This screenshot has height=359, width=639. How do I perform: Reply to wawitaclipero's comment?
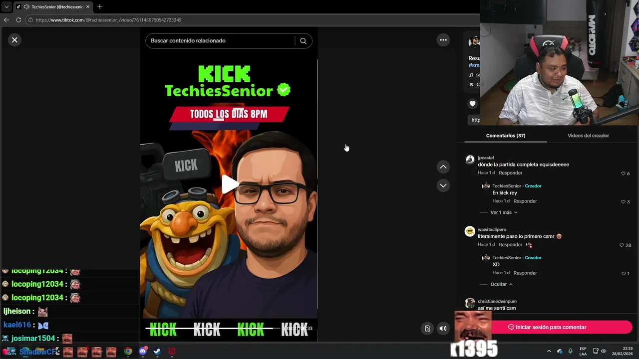click(510, 245)
